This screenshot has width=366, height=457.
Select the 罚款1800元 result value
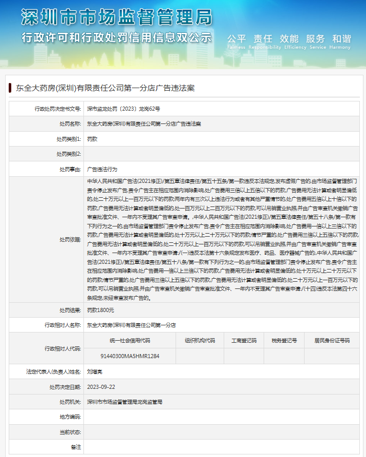pos(100,310)
